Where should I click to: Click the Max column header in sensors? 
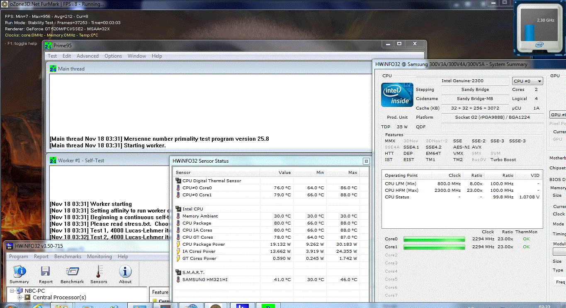tap(352, 172)
